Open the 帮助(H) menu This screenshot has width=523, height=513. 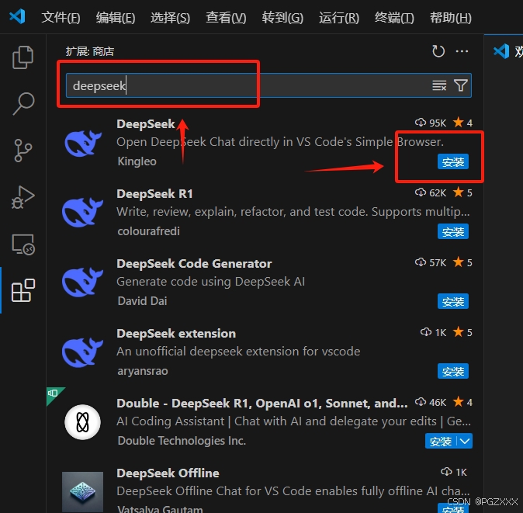point(451,17)
